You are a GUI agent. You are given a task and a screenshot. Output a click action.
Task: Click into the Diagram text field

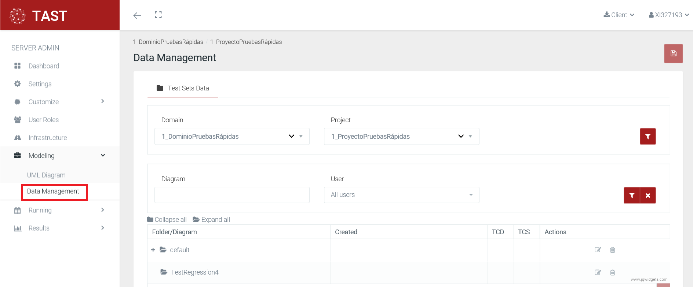point(231,195)
